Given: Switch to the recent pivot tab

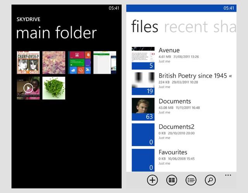Looking at the screenshot, I should pyautogui.click(x=186, y=27).
